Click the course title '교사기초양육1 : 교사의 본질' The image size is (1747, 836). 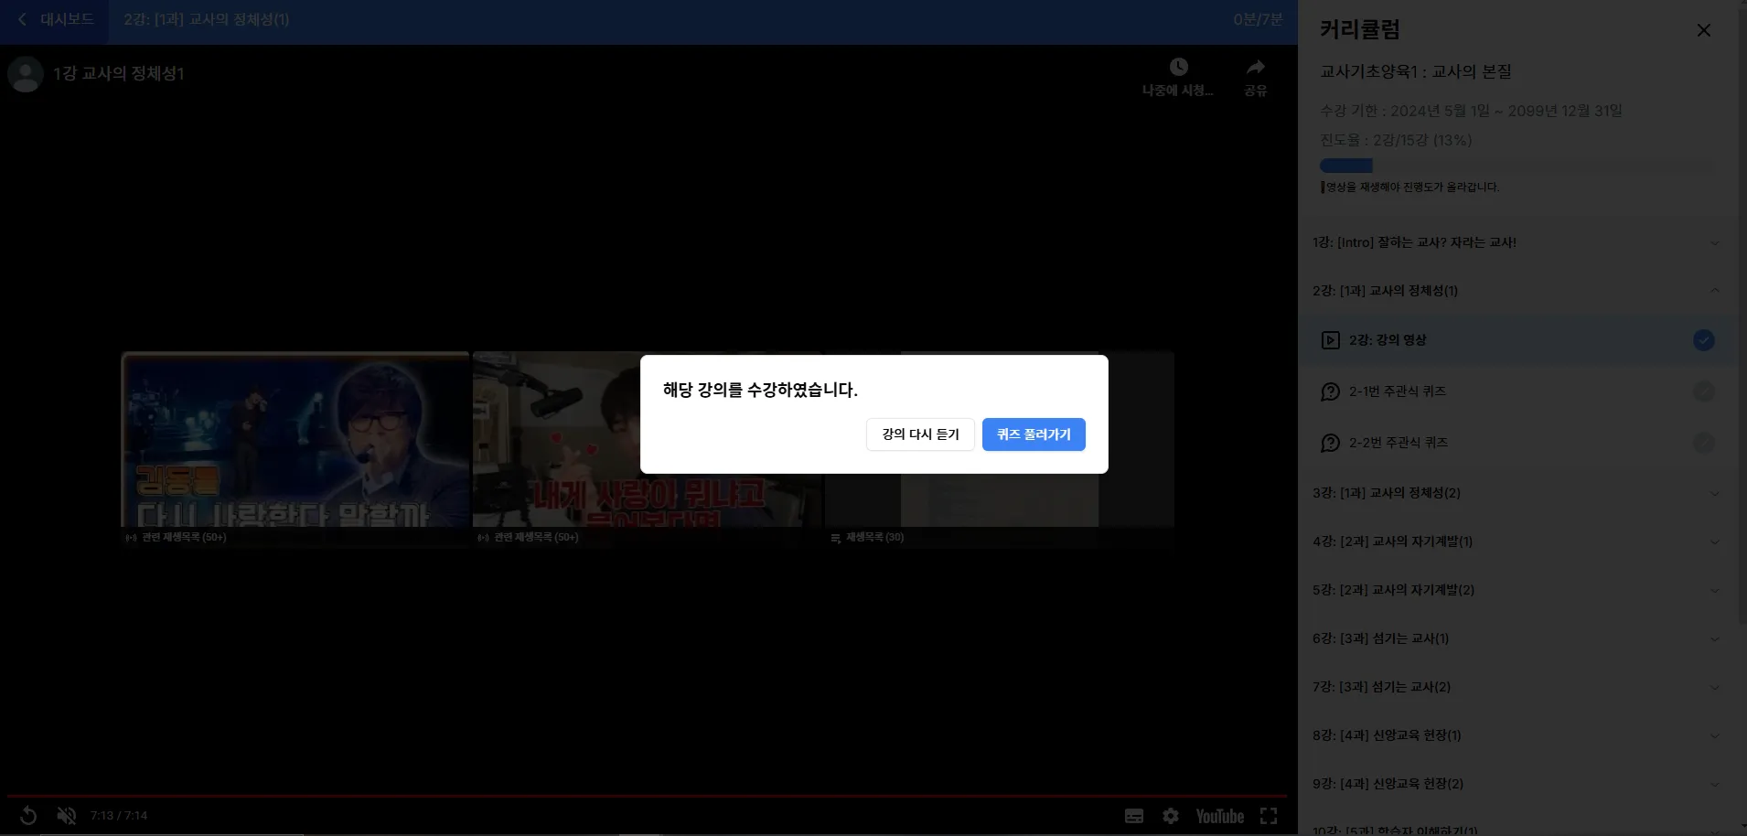(1416, 71)
